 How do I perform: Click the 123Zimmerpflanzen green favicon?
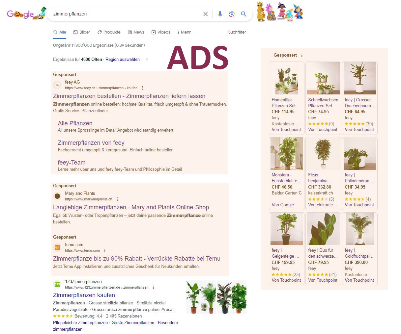[x=57, y=284]
